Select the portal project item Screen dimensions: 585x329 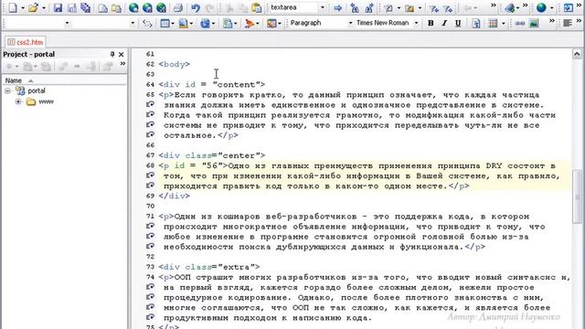[37, 90]
